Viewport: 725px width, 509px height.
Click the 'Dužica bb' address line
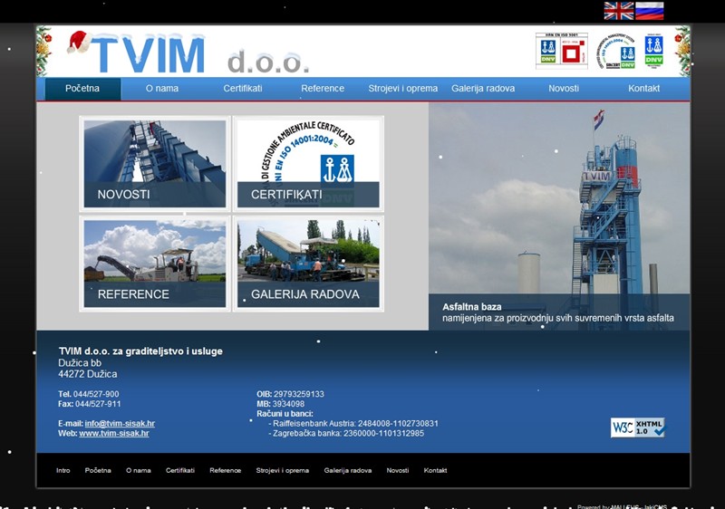click(x=80, y=363)
